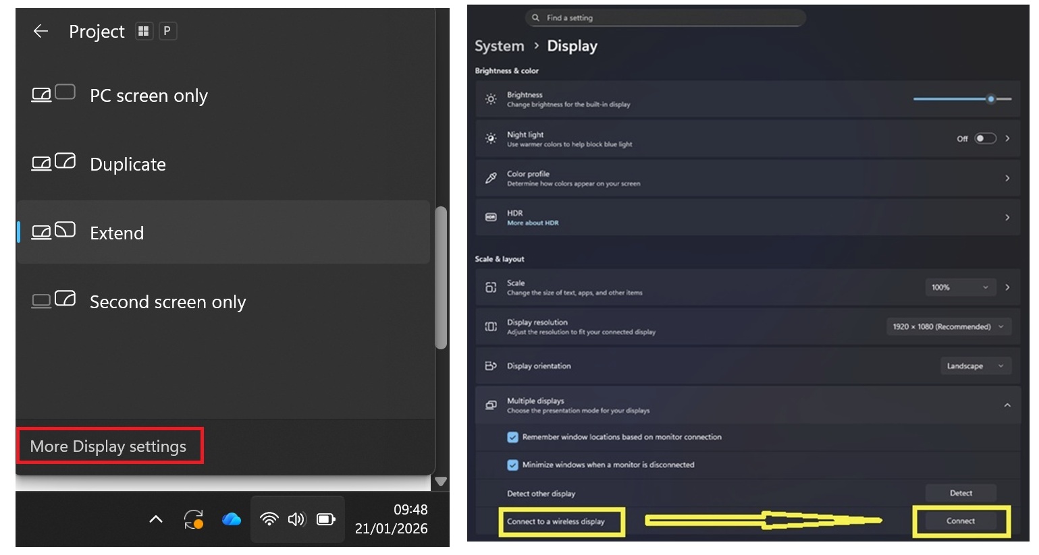Click the Wi-Fi icon in the taskbar
1039x555 pixels.
(269, 519)
